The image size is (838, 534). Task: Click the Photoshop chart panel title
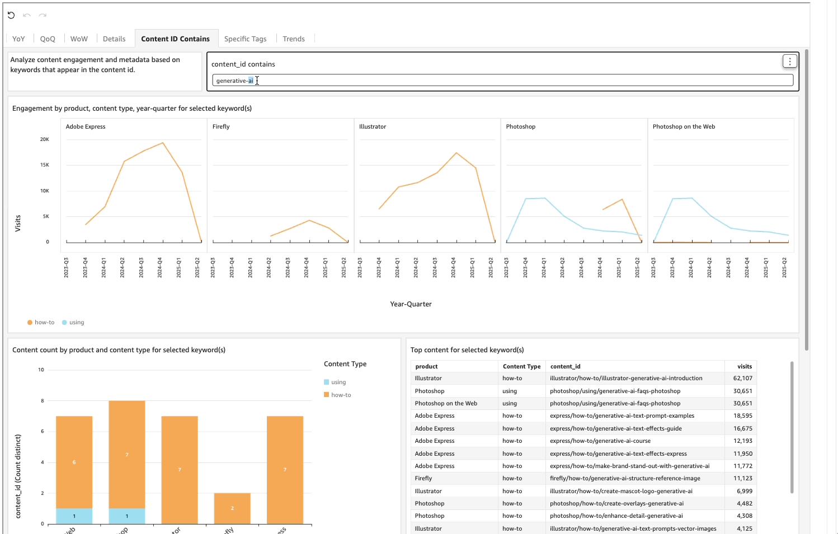click(x=521, y=126)
